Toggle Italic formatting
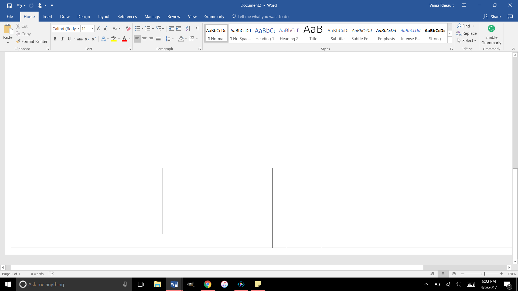This screenshot has height=291, width=518. tap(62, 39)
